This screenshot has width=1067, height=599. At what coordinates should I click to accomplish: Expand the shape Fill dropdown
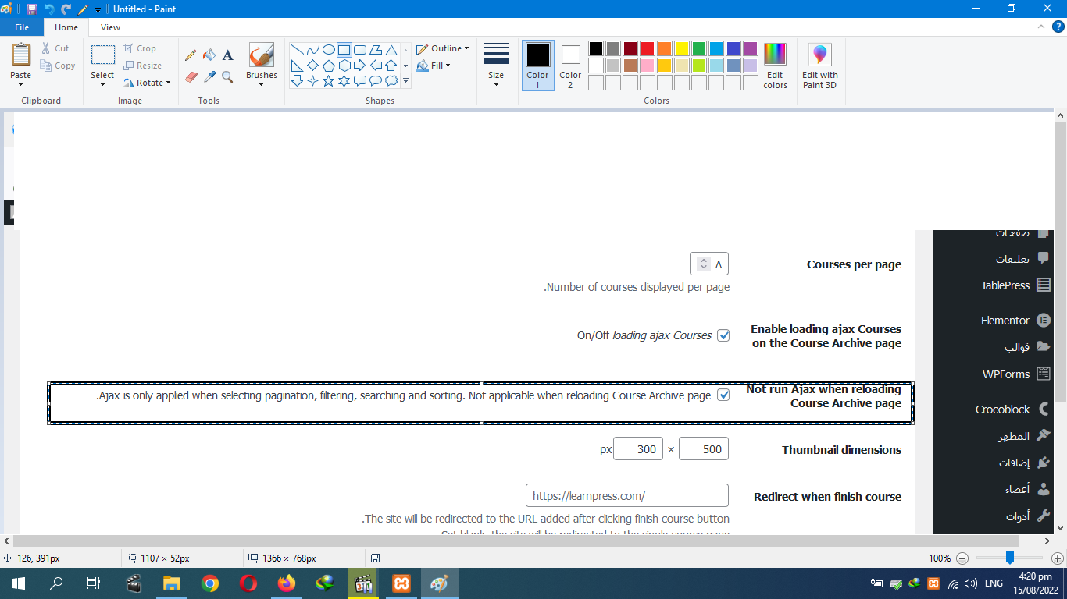[434, 66]
